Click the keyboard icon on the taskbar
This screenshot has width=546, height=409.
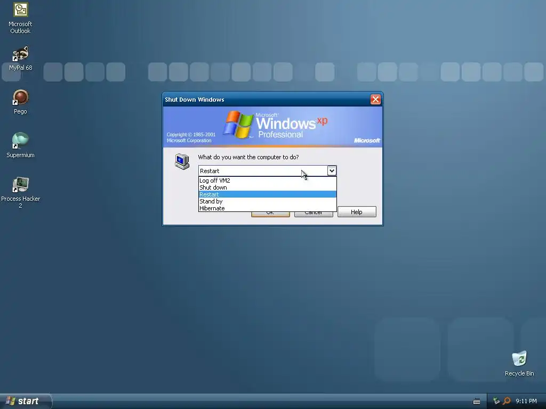point(477,402)
